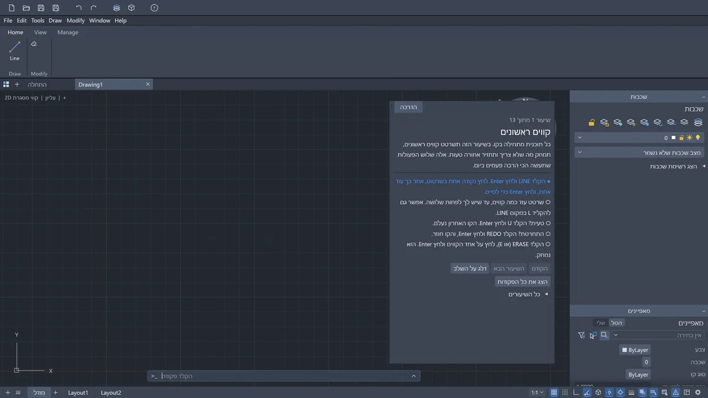Create a new drawing file
The width and height of the screenshot is (708, 398).
[11, 8]
